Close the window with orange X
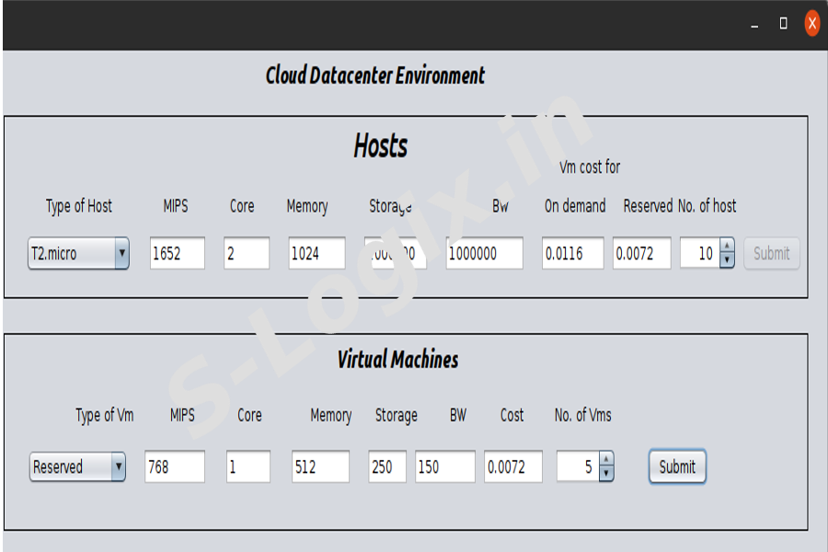This screenshot has width=828, height=552. click(811, 24)
